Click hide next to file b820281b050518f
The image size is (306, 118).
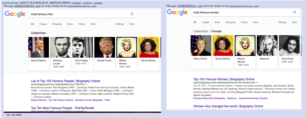11,6
